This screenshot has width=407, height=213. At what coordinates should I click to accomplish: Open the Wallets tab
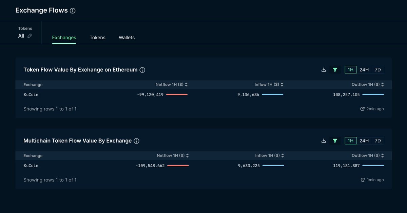pos(127,38)
